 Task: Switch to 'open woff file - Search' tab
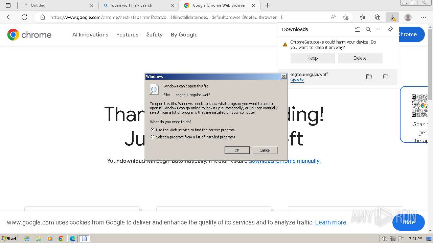139,5
